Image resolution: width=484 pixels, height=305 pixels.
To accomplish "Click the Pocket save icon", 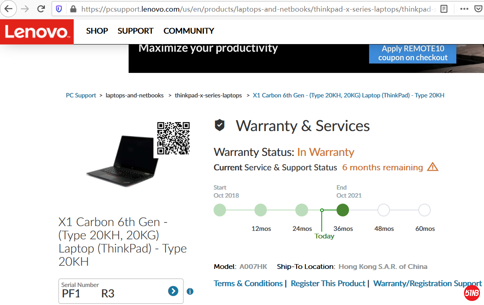I will coord(478,9).
